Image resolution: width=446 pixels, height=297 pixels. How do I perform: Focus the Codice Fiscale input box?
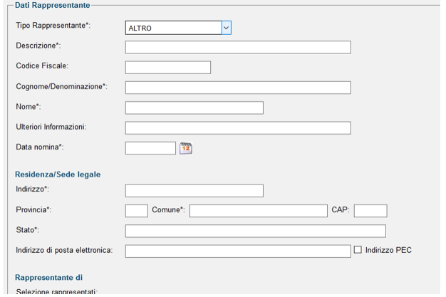pos(168,68)
